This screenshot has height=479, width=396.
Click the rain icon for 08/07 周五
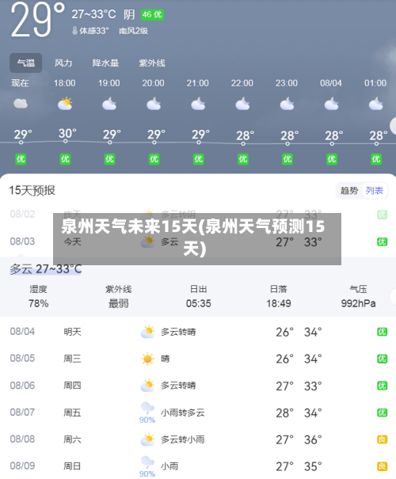pyautogui.click(x=147, y=409)
